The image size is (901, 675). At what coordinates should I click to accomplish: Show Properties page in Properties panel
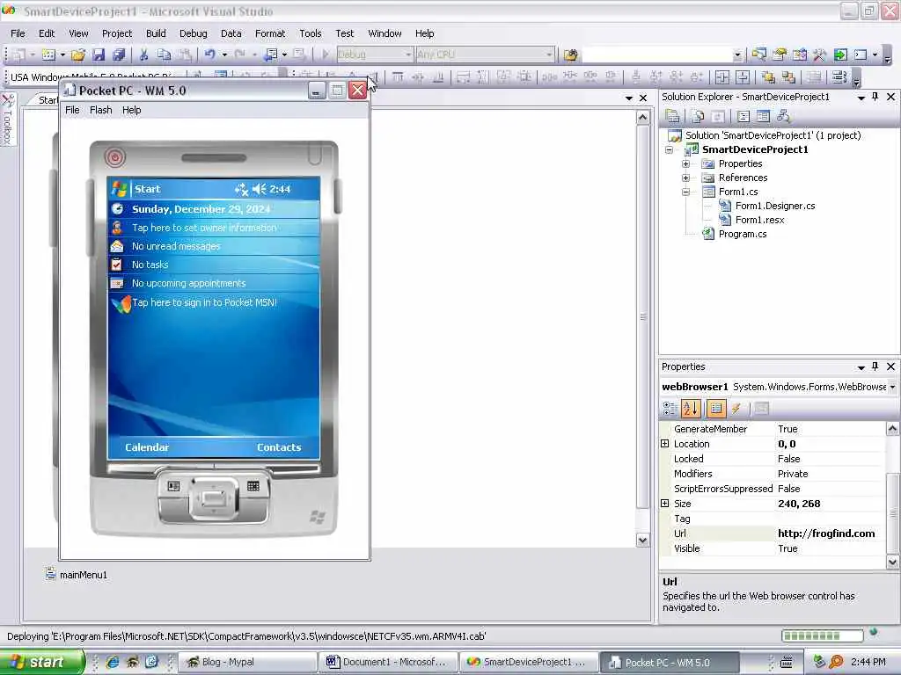coord(715,408)
